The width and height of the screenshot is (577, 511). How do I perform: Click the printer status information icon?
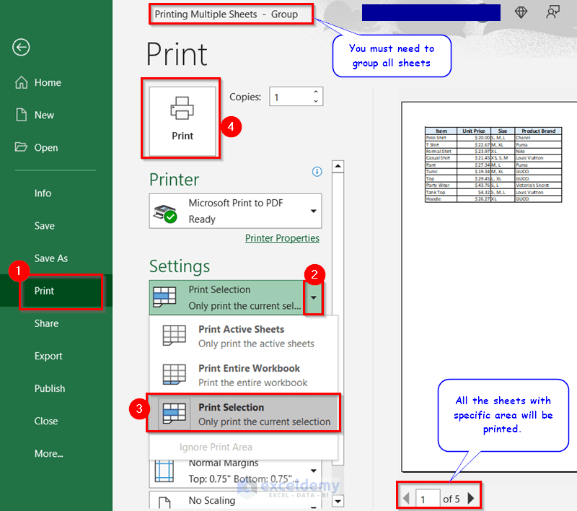317,171
